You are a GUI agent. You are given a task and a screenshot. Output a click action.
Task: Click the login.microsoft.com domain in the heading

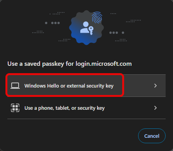click(x=104, y=64)
